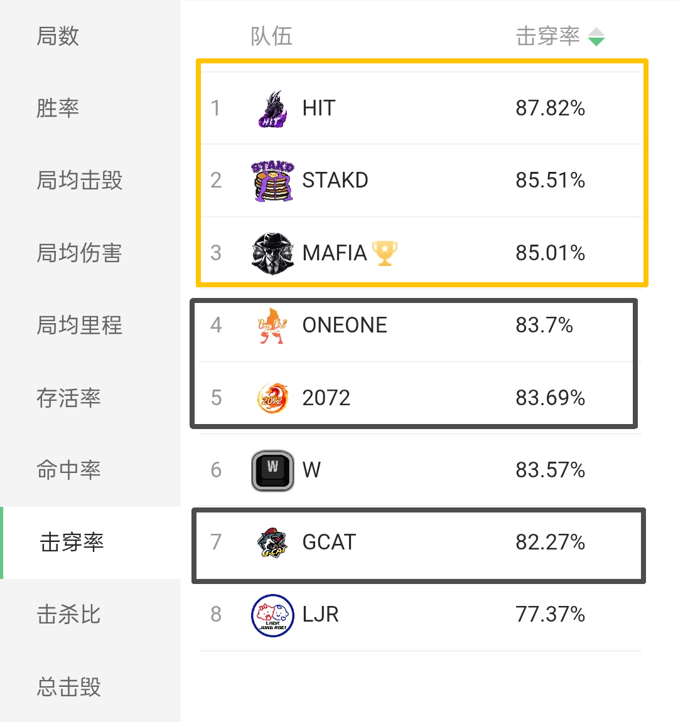The image size is (678, 722).
Task: Open the STAKD team name link
Action: point(335,181)
